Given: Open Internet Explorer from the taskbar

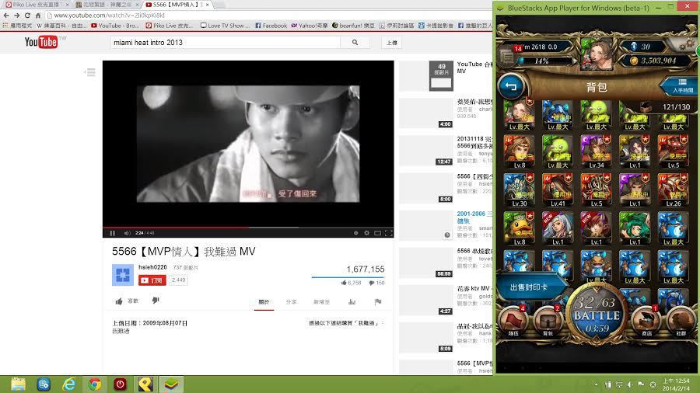Looking at the screenshot, I should 68,384.
